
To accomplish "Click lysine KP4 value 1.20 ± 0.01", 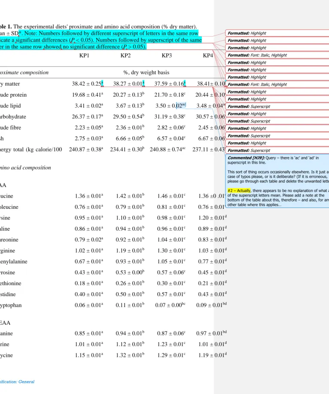I will [x=213, y=218].
